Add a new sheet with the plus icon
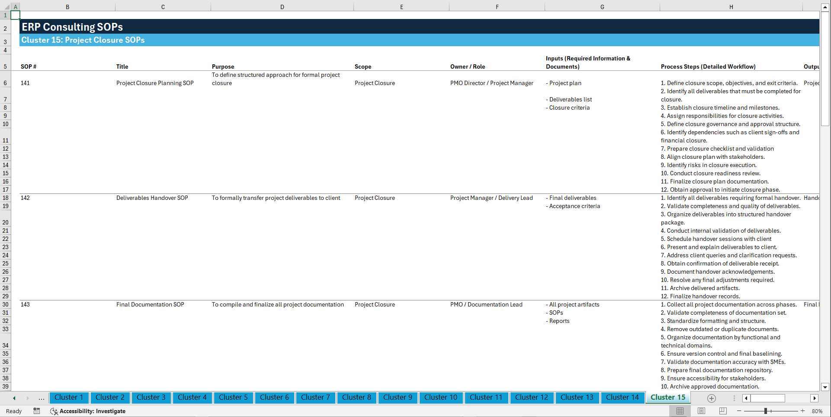Viewport: 831px width, 417px height. click(711, 398)
